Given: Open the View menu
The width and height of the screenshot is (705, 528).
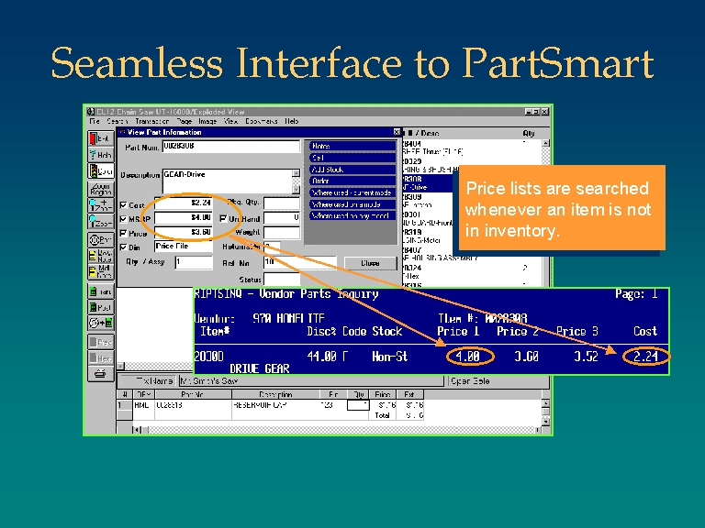Looking at the screenshot, I should tap(230, 121).
